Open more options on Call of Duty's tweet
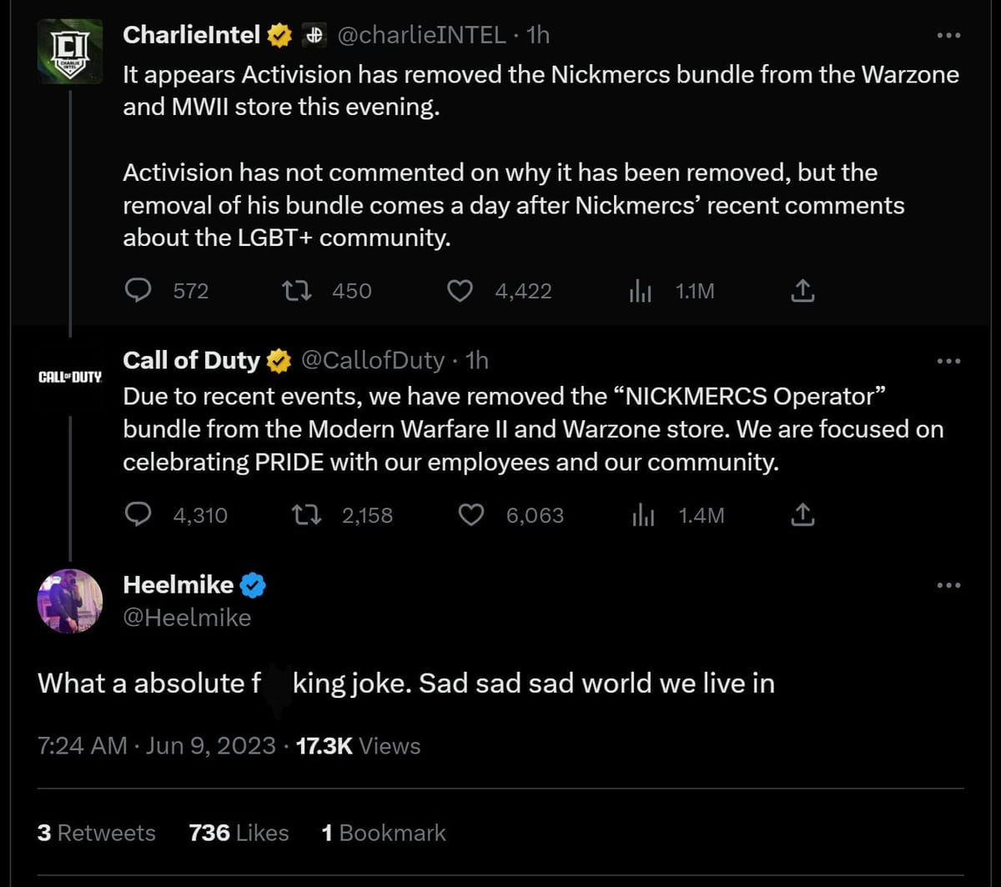This screenshot has width=1001, height=887. coord(948,359)
